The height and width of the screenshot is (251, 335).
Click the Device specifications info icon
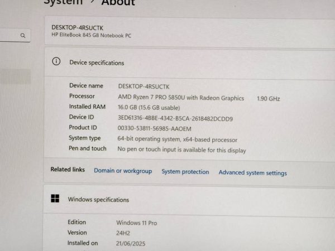(x=56, y=61)
